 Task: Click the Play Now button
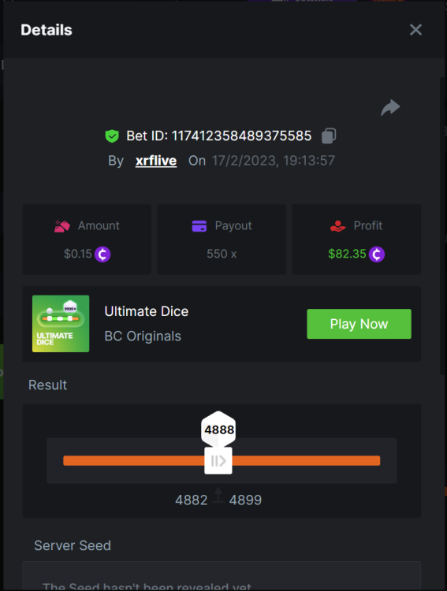(359, 324)
